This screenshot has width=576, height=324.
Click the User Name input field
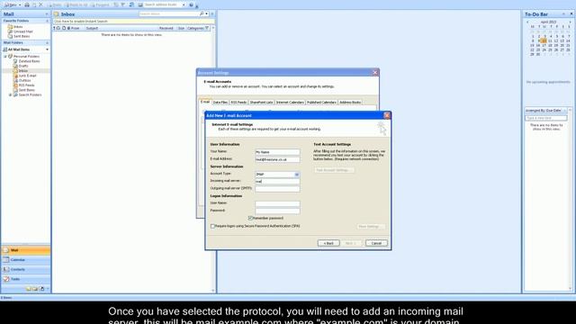point(277,204)
